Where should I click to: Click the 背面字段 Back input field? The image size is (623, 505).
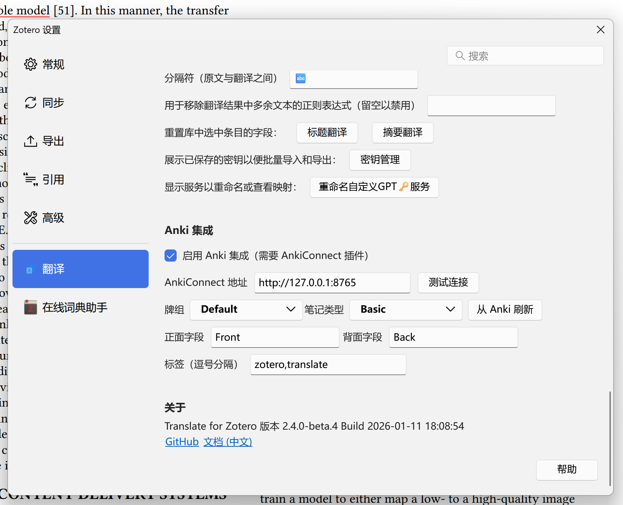454,337
